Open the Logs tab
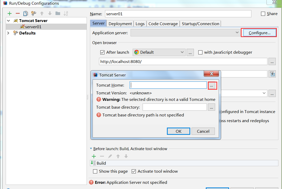 click(x=140, y=24)
